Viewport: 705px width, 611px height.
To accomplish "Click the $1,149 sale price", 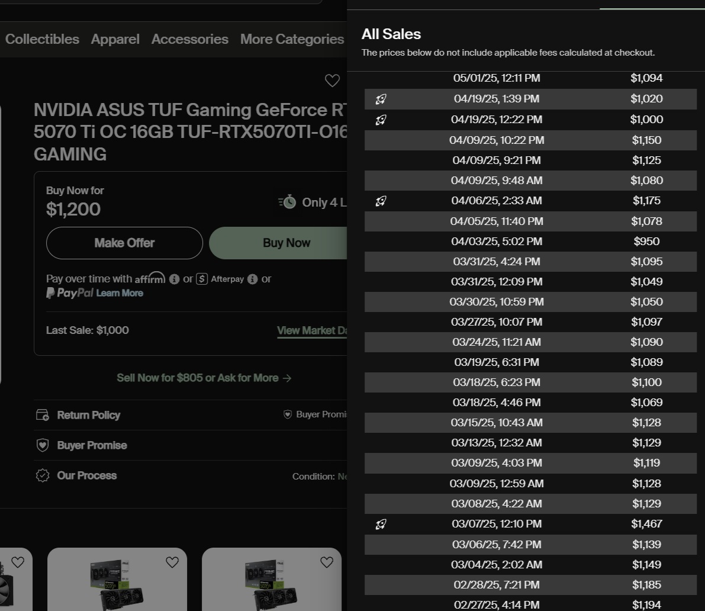I will click(x=646, y=565).
